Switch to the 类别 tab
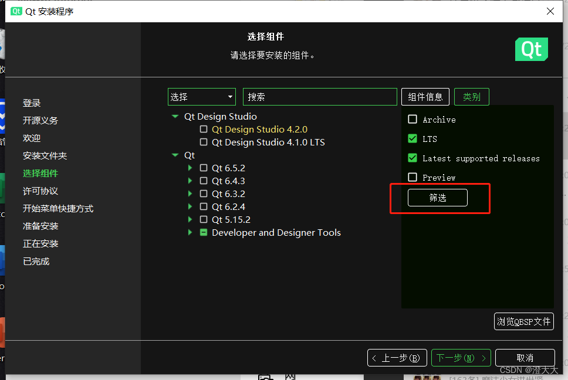This screenshot has width=568, height=380. click(472, 97)
